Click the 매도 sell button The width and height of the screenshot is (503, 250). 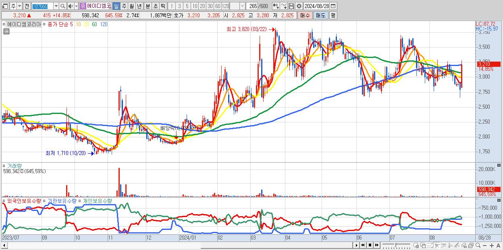321,15
